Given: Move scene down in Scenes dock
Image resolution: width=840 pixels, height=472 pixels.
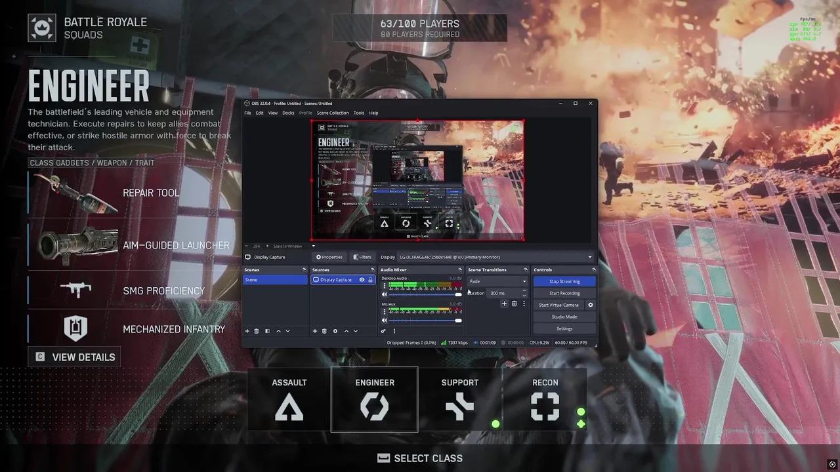Looking at the screenshot, I should pyautogui.click(x=287, y=331).
